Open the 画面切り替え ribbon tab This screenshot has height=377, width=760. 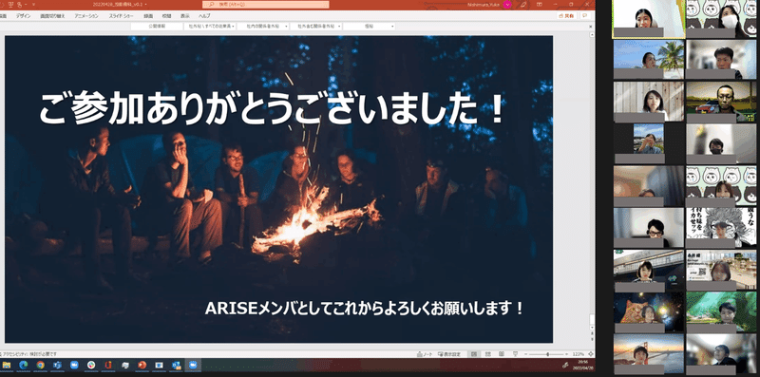[52, 15]
